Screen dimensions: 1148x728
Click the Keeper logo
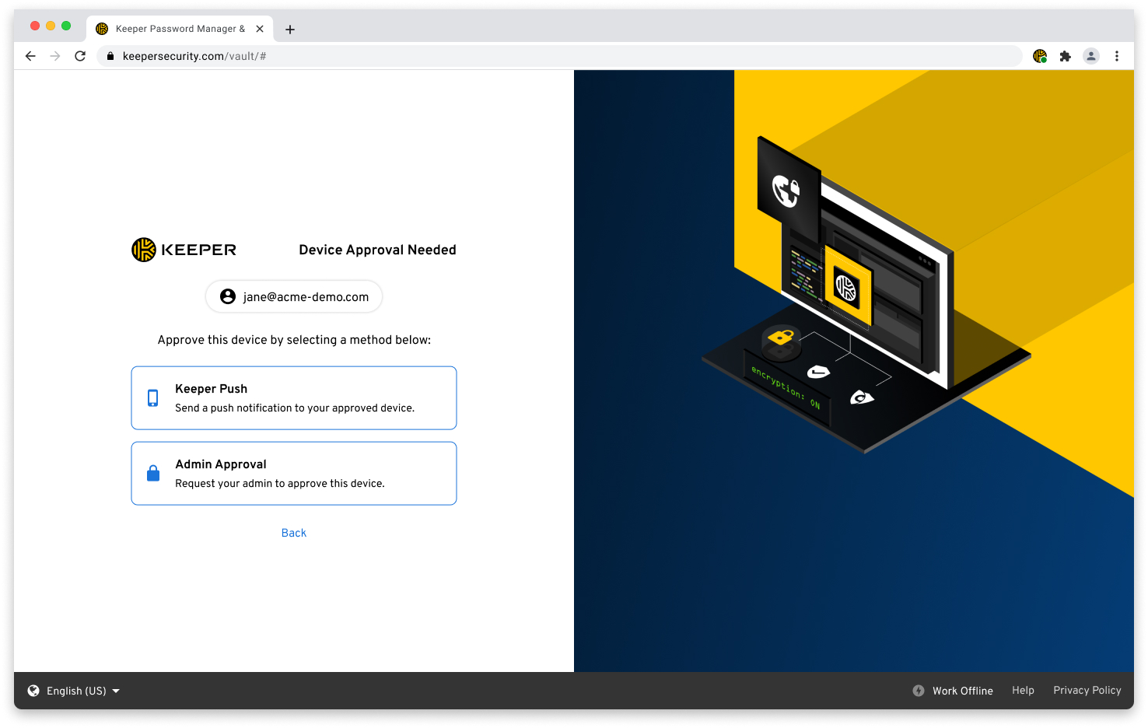coord(184,250)
